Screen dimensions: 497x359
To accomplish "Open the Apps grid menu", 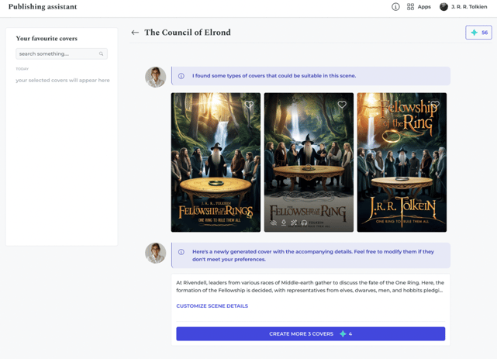I will pyautogui.click(x=410, y=7).
